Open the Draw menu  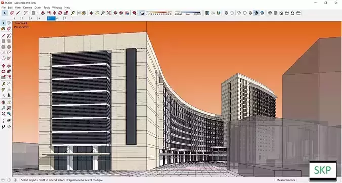pyautogui.click(x=38, y=8)
